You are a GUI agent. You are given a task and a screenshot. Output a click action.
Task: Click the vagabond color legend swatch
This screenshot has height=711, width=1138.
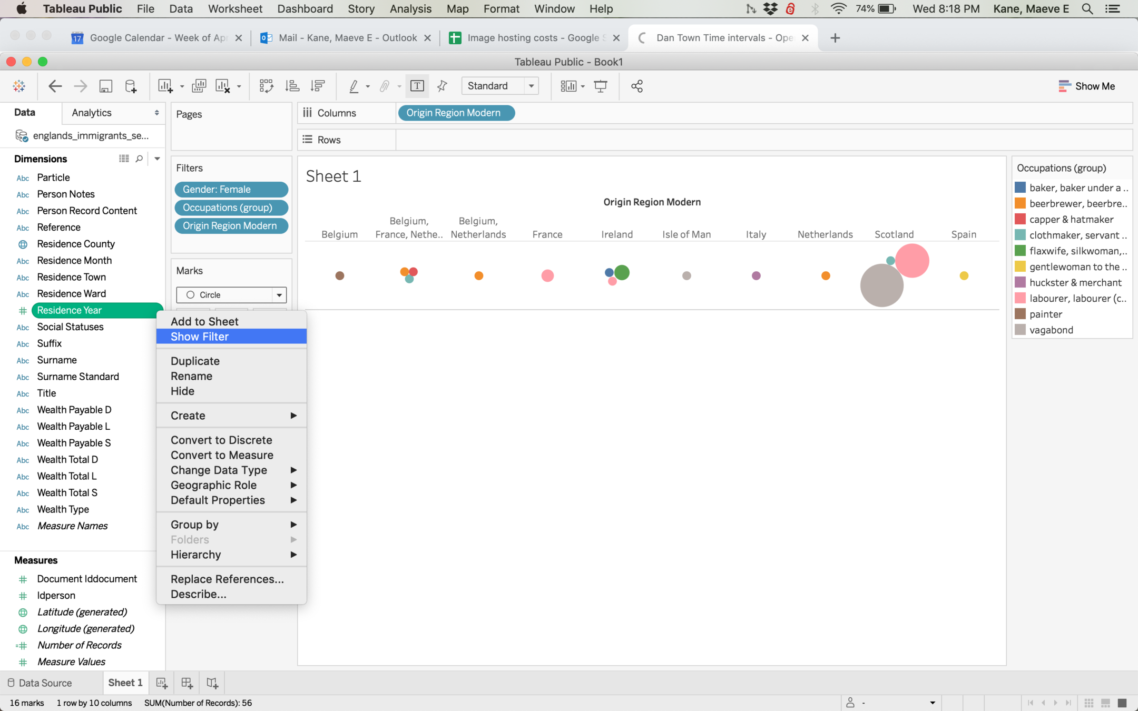pyautogui.click(x=1020, y=330)
